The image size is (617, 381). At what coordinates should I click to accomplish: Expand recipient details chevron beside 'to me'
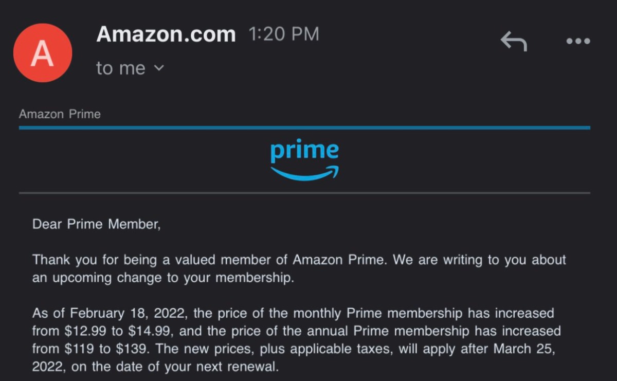(x=159, y=67)
